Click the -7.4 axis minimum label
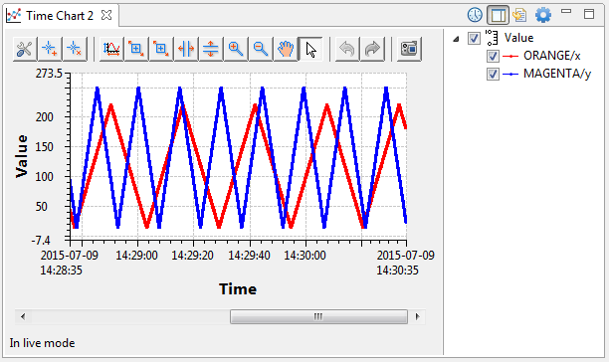This screenshot has height=362, width=609. point(41,241)
